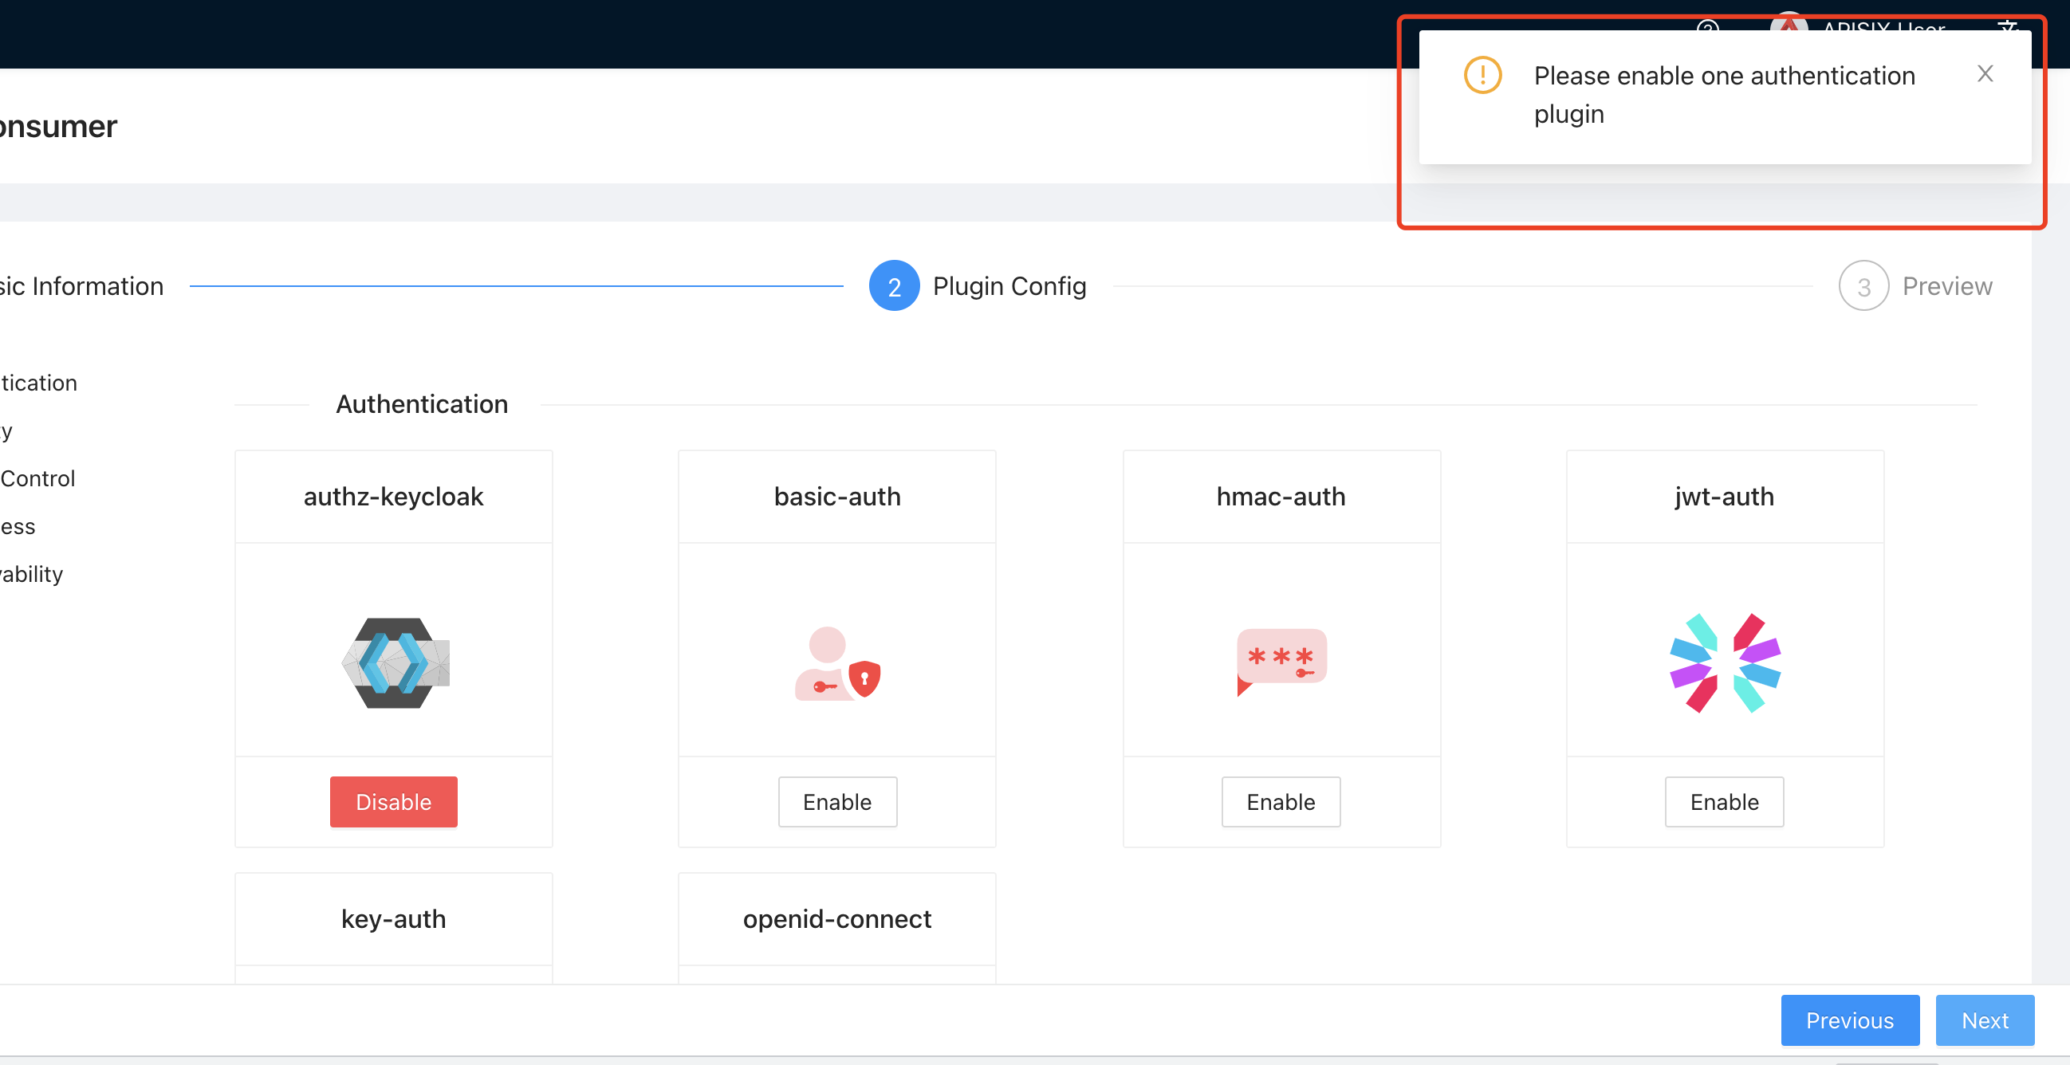Expand the Observability category

pos(31,573)
